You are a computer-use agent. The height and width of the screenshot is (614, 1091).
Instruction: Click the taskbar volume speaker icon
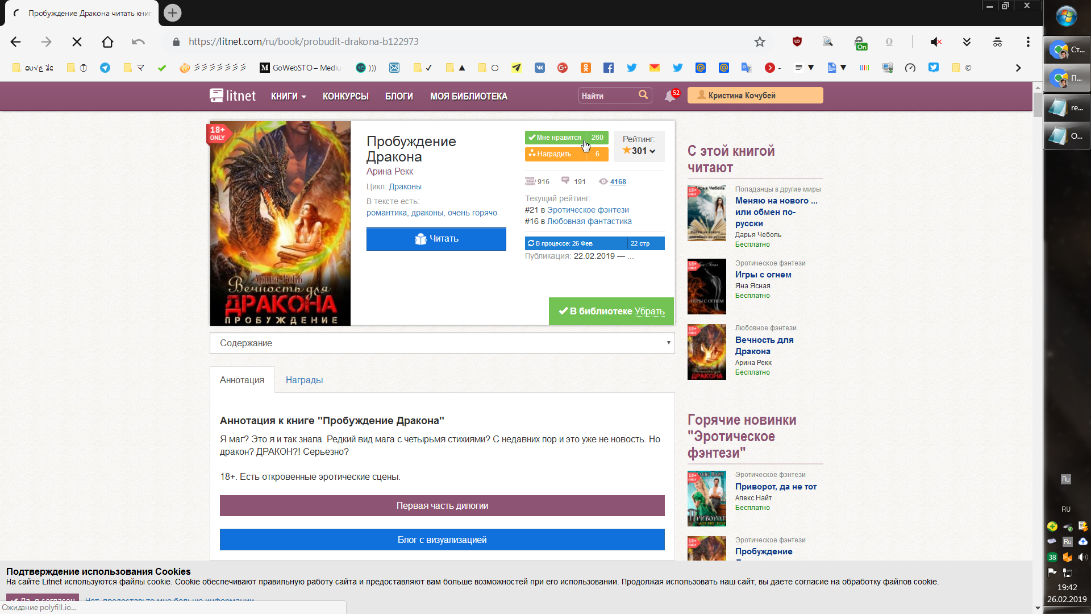1082,557
